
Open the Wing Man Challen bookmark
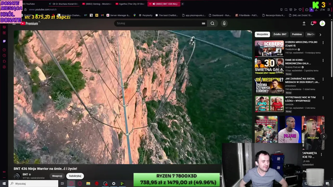point(69,15)
